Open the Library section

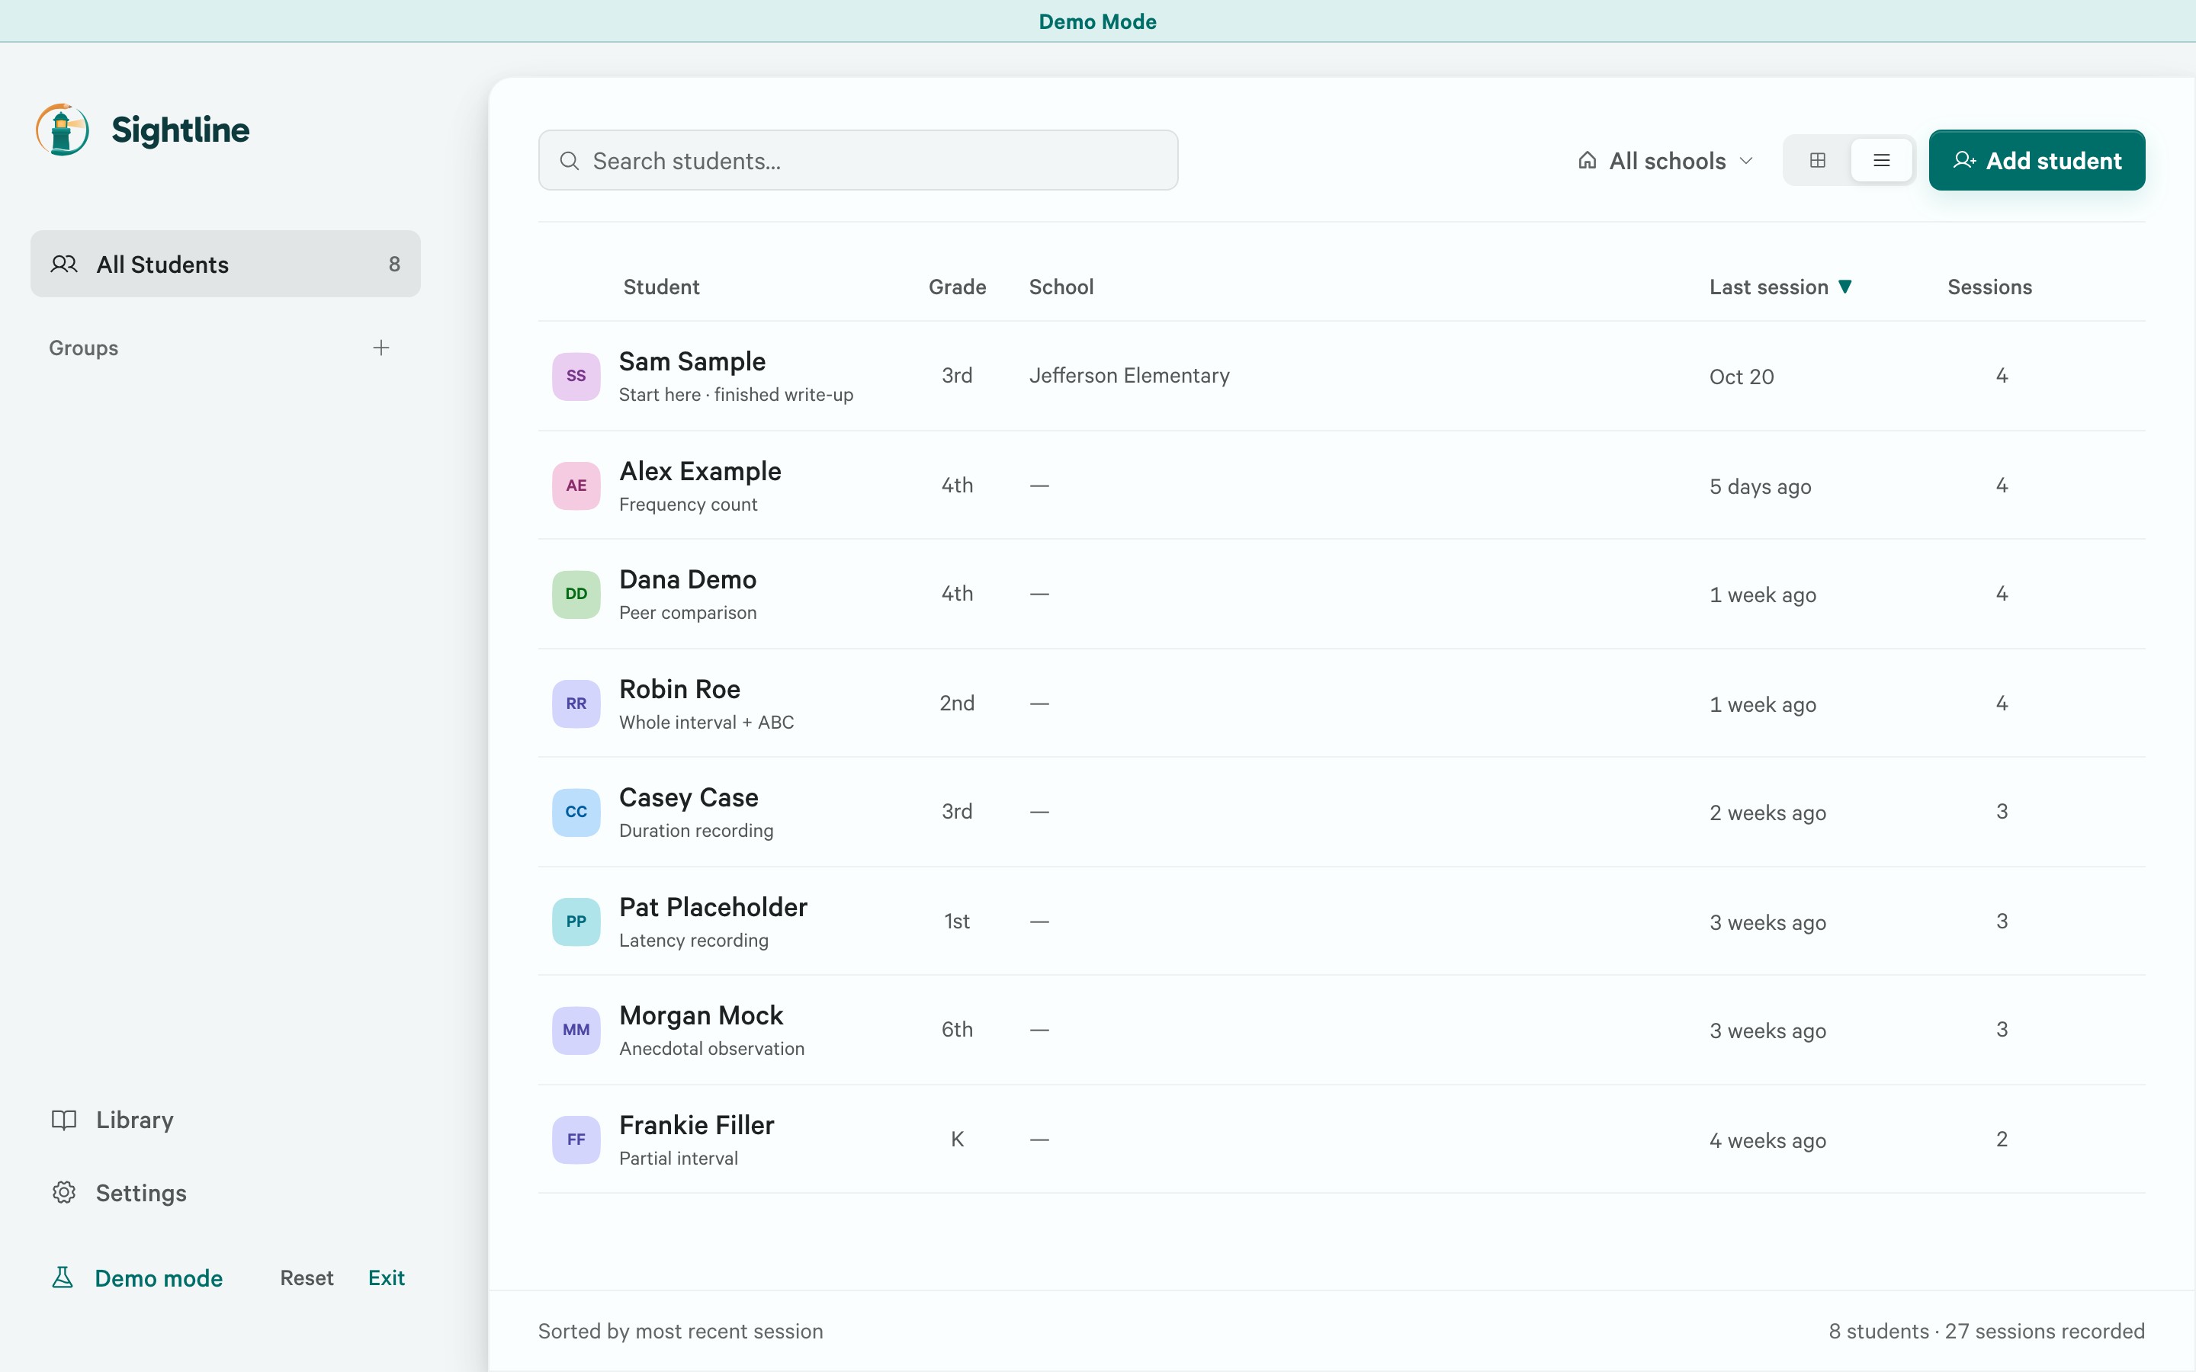point(113,1120)
